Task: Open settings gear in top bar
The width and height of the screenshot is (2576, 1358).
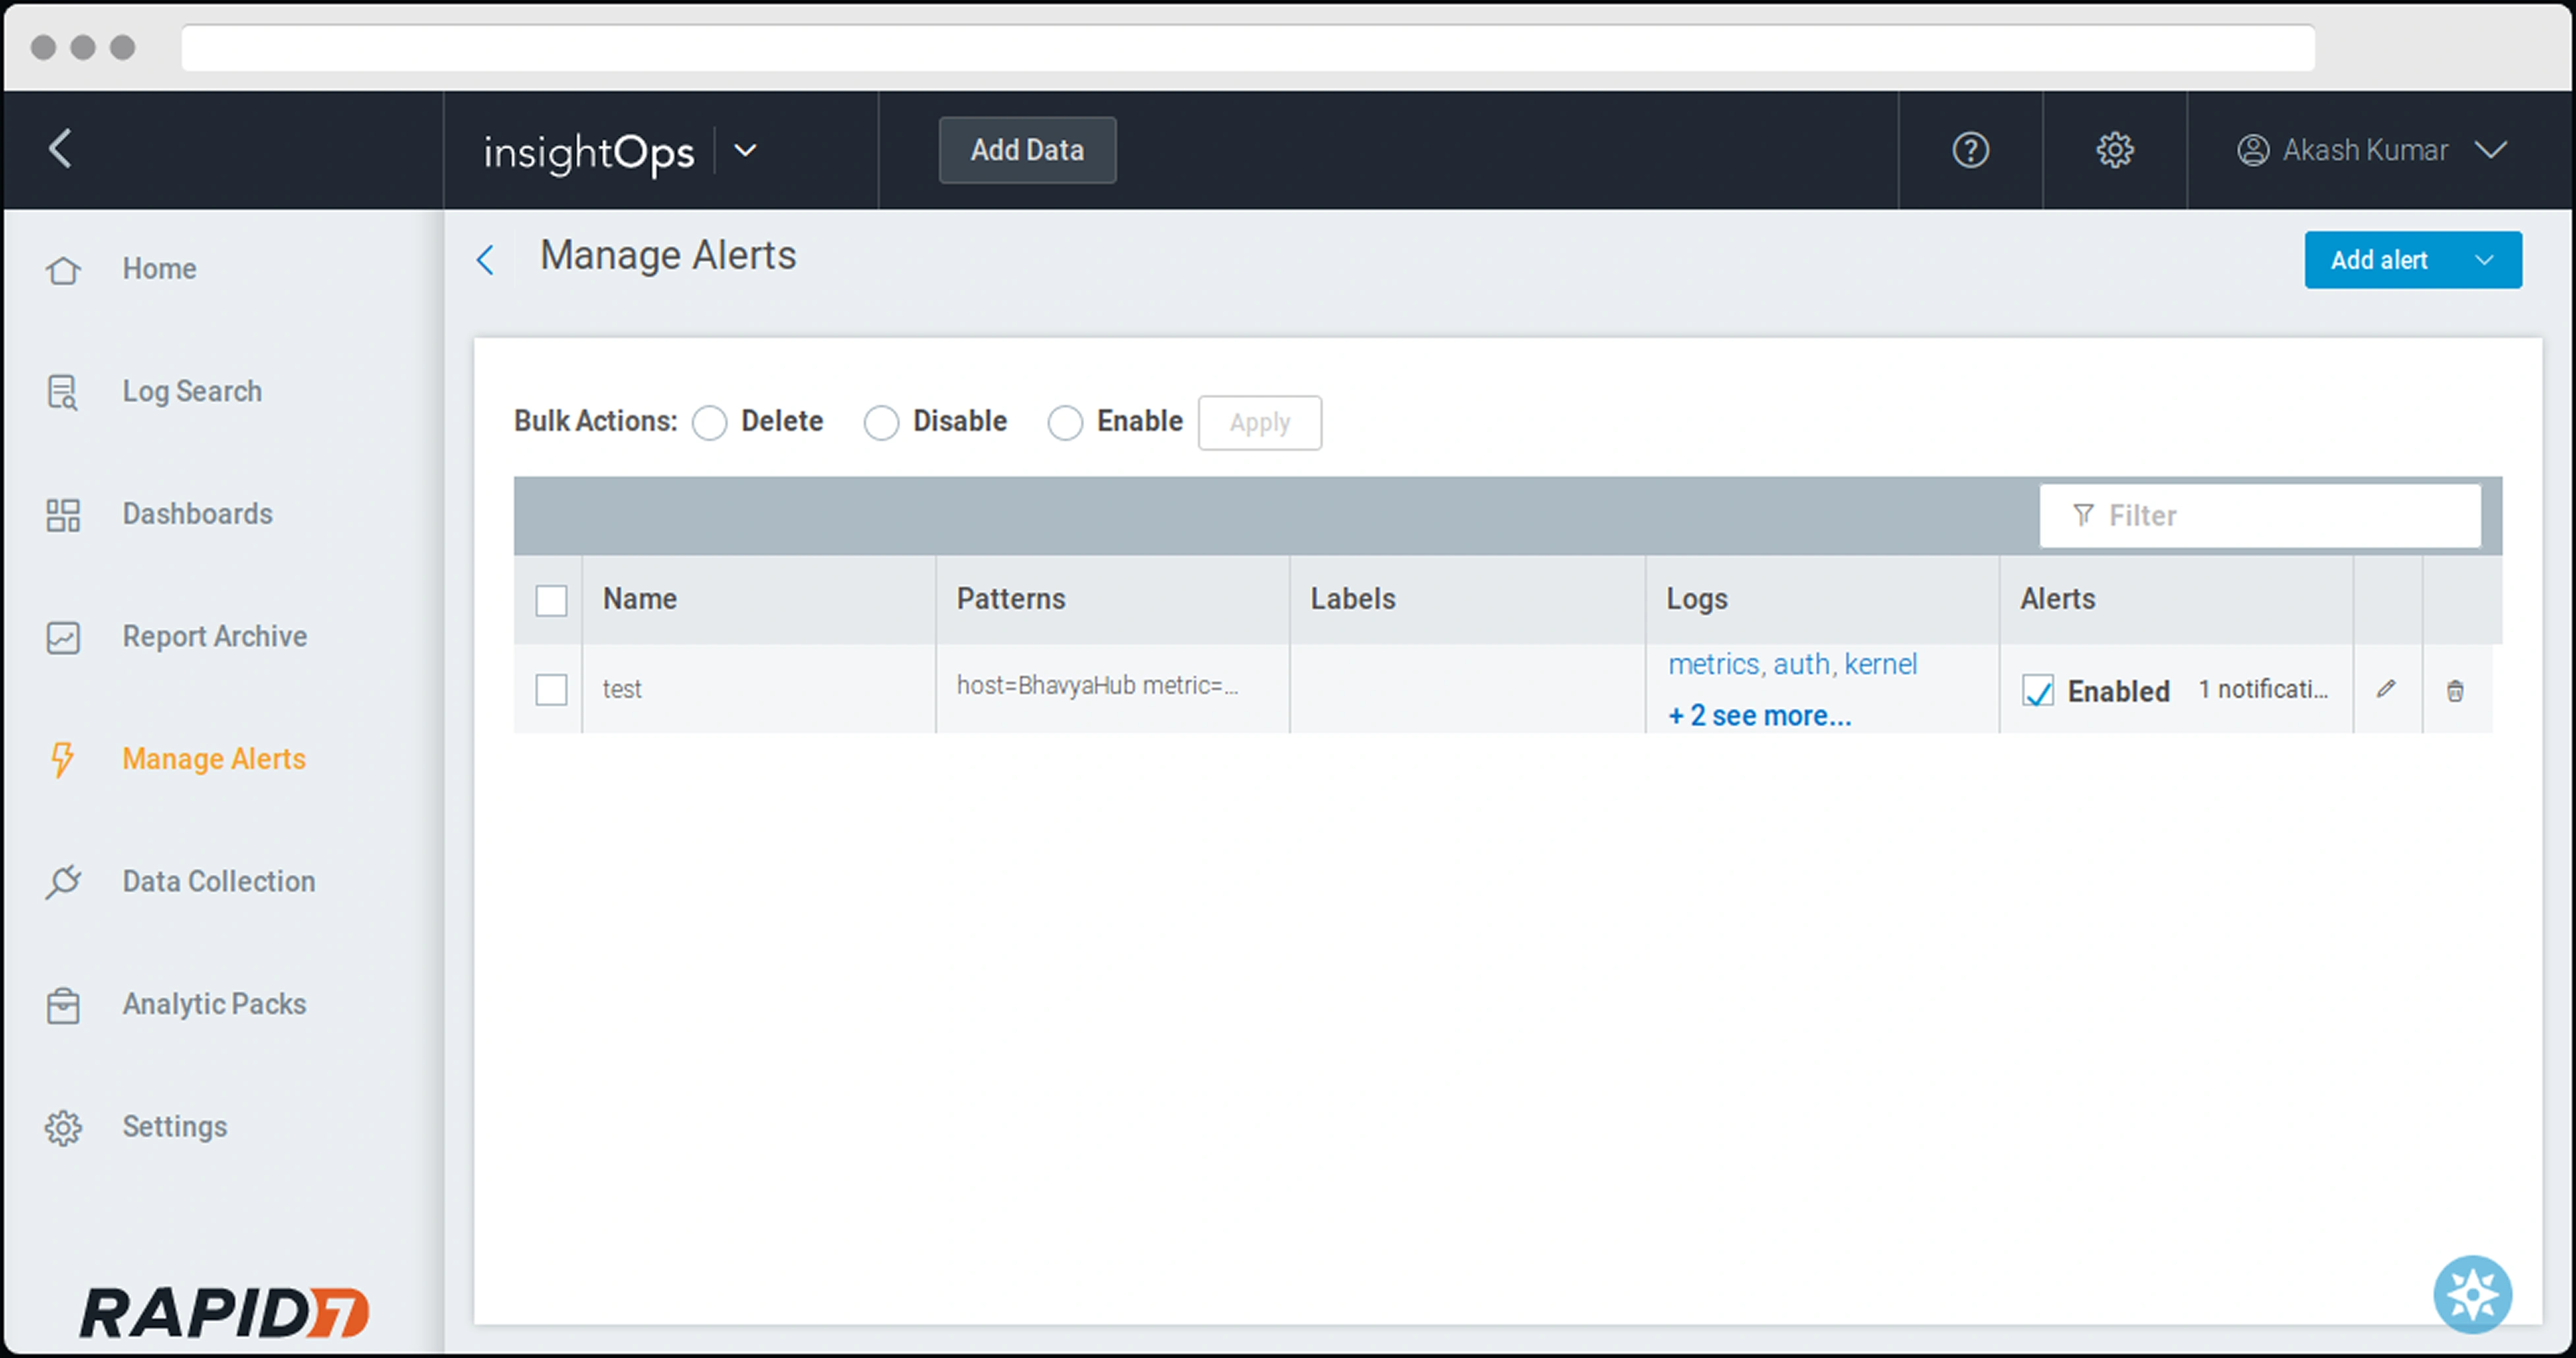Action: click(2114, 150)
